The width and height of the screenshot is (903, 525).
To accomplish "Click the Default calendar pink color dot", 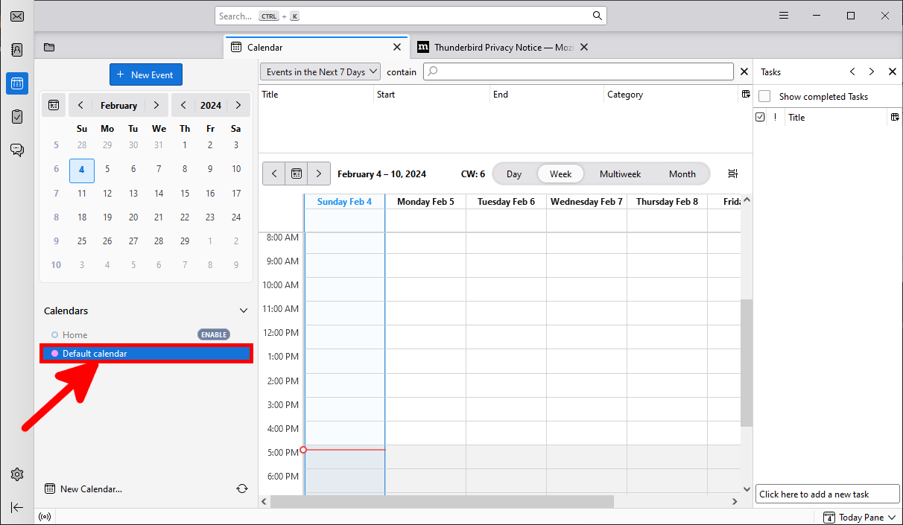I will (54, 353).
